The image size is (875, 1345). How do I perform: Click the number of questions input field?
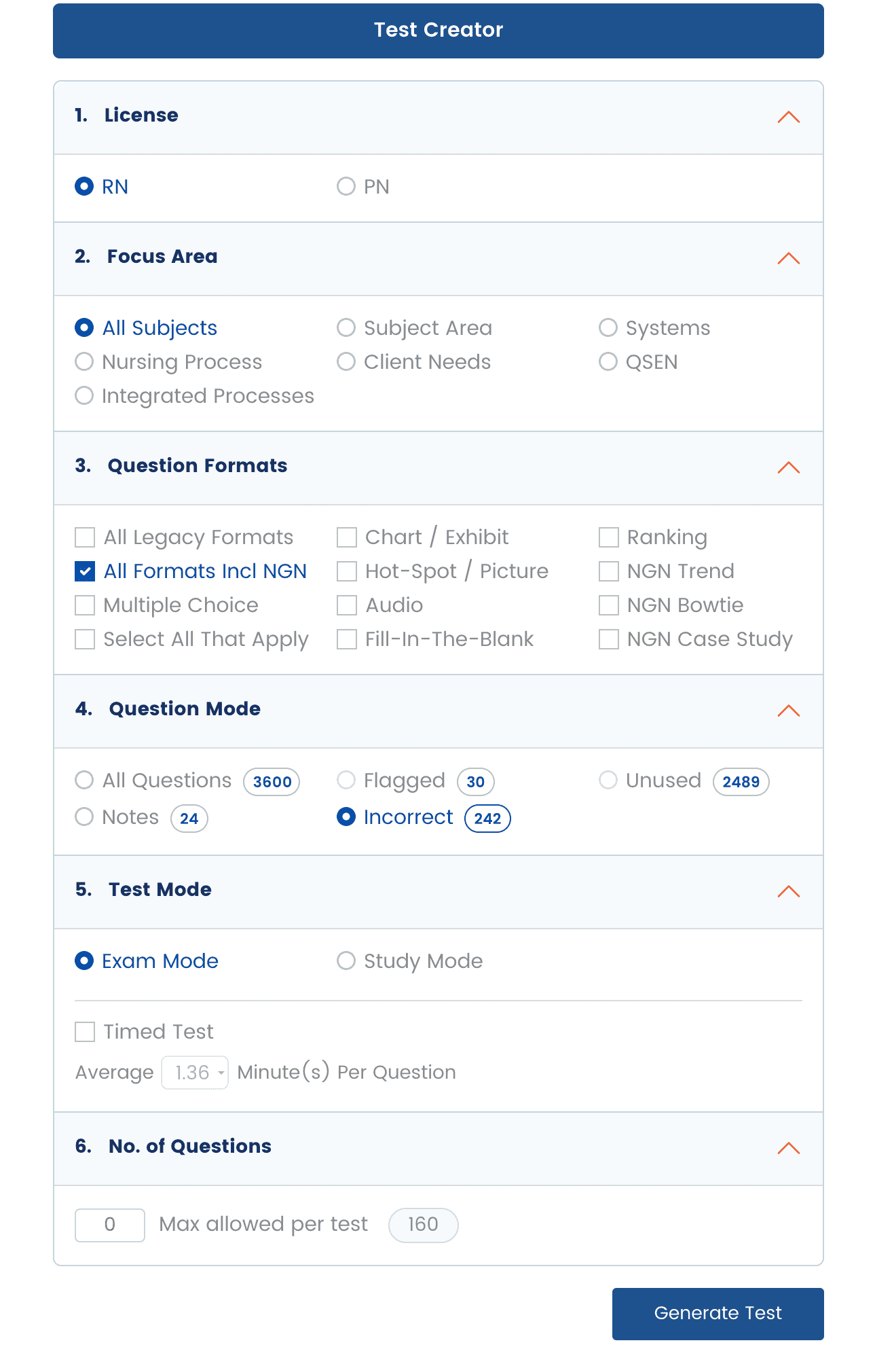(x=110, y=1225)
